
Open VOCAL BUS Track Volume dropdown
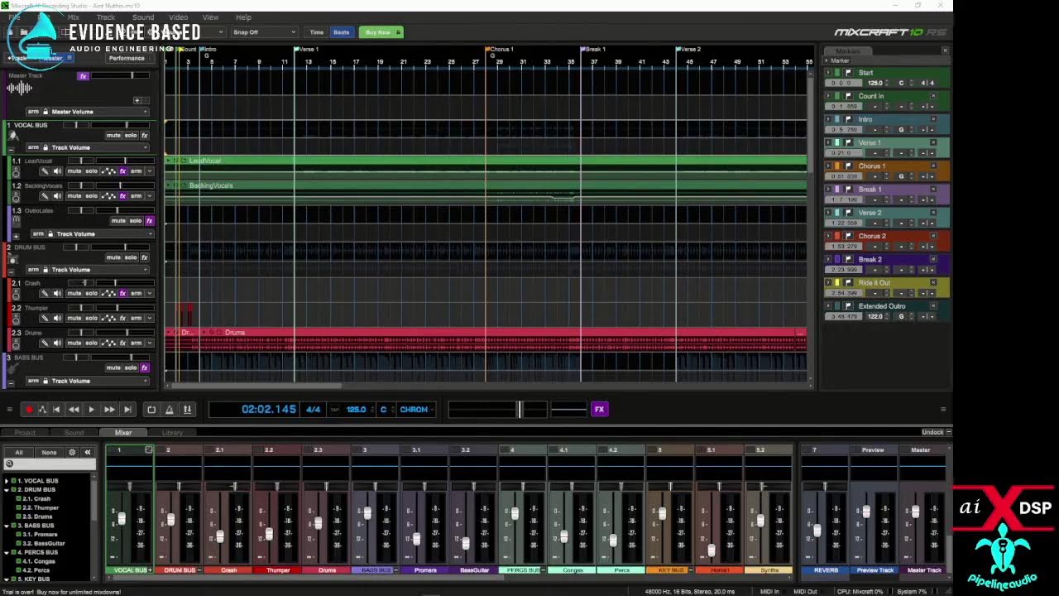click(x=100, y=147)
